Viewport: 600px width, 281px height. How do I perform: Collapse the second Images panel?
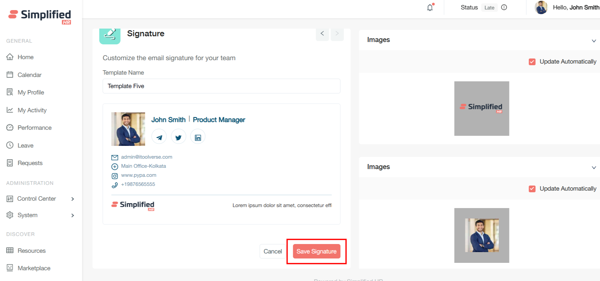click(594, 167)
